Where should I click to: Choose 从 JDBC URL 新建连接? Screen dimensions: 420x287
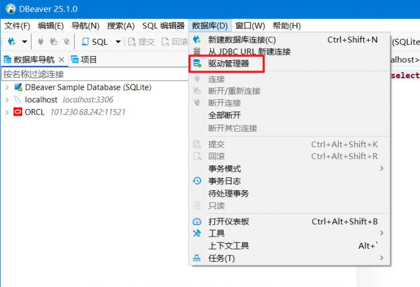(x=290, y=51)
